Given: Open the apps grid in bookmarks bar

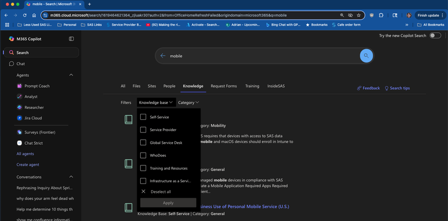Looking at the screenshot, I should tap(7, 25).
